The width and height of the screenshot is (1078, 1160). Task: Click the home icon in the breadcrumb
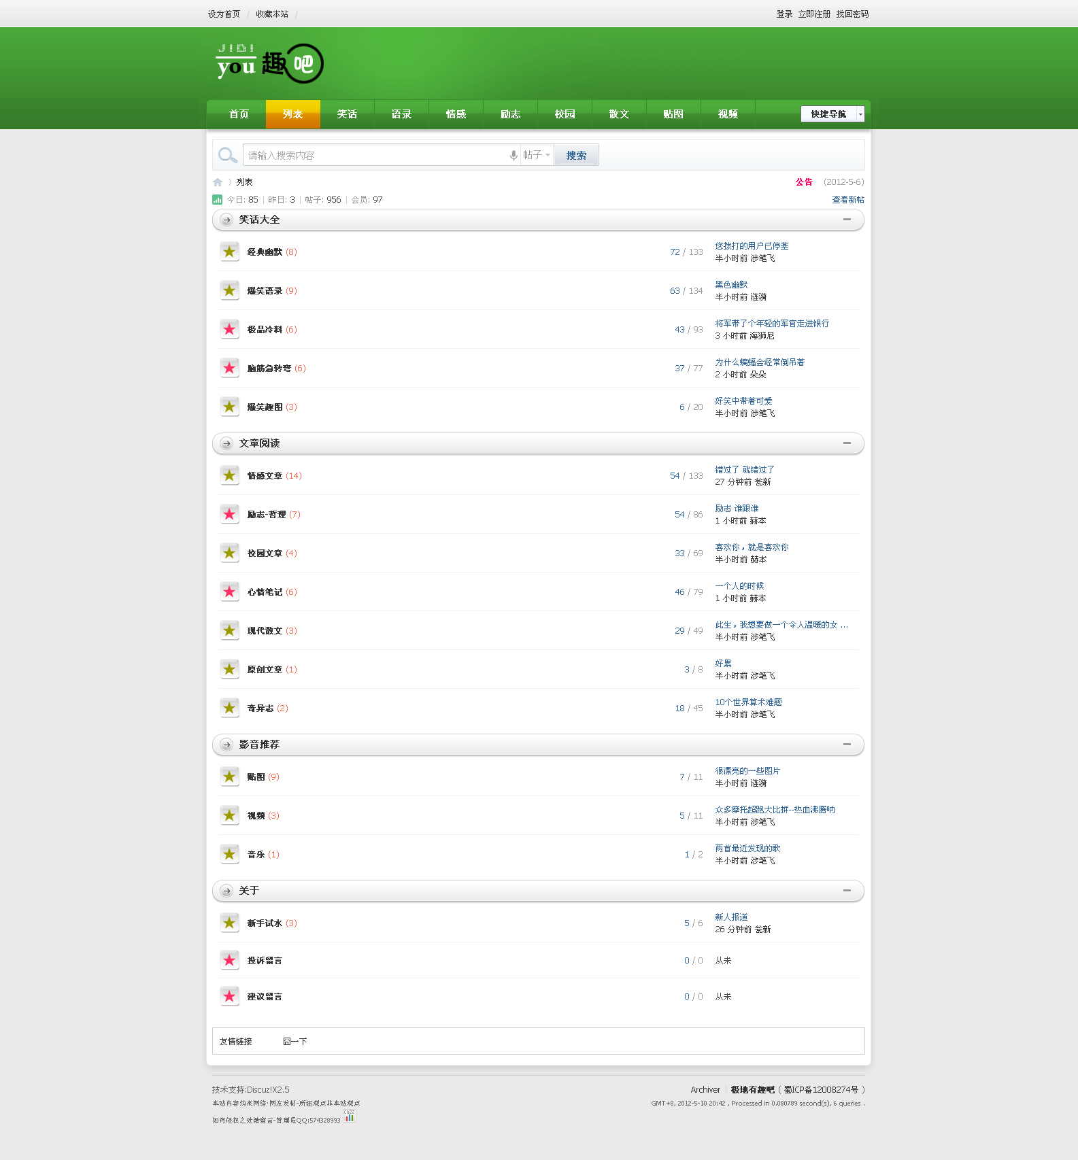[218, 182]
